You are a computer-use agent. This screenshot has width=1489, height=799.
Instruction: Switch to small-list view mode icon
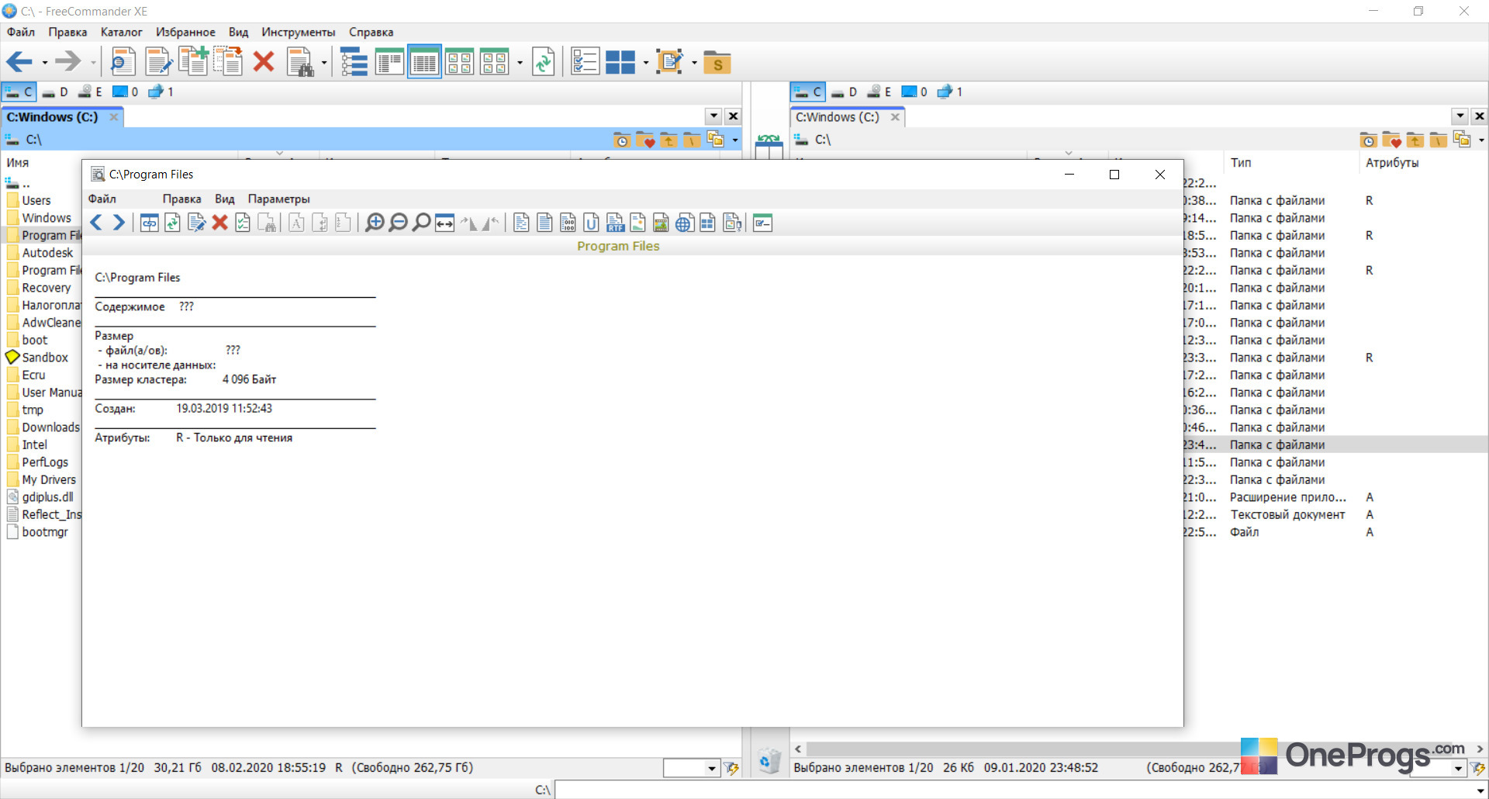(389, 62)
